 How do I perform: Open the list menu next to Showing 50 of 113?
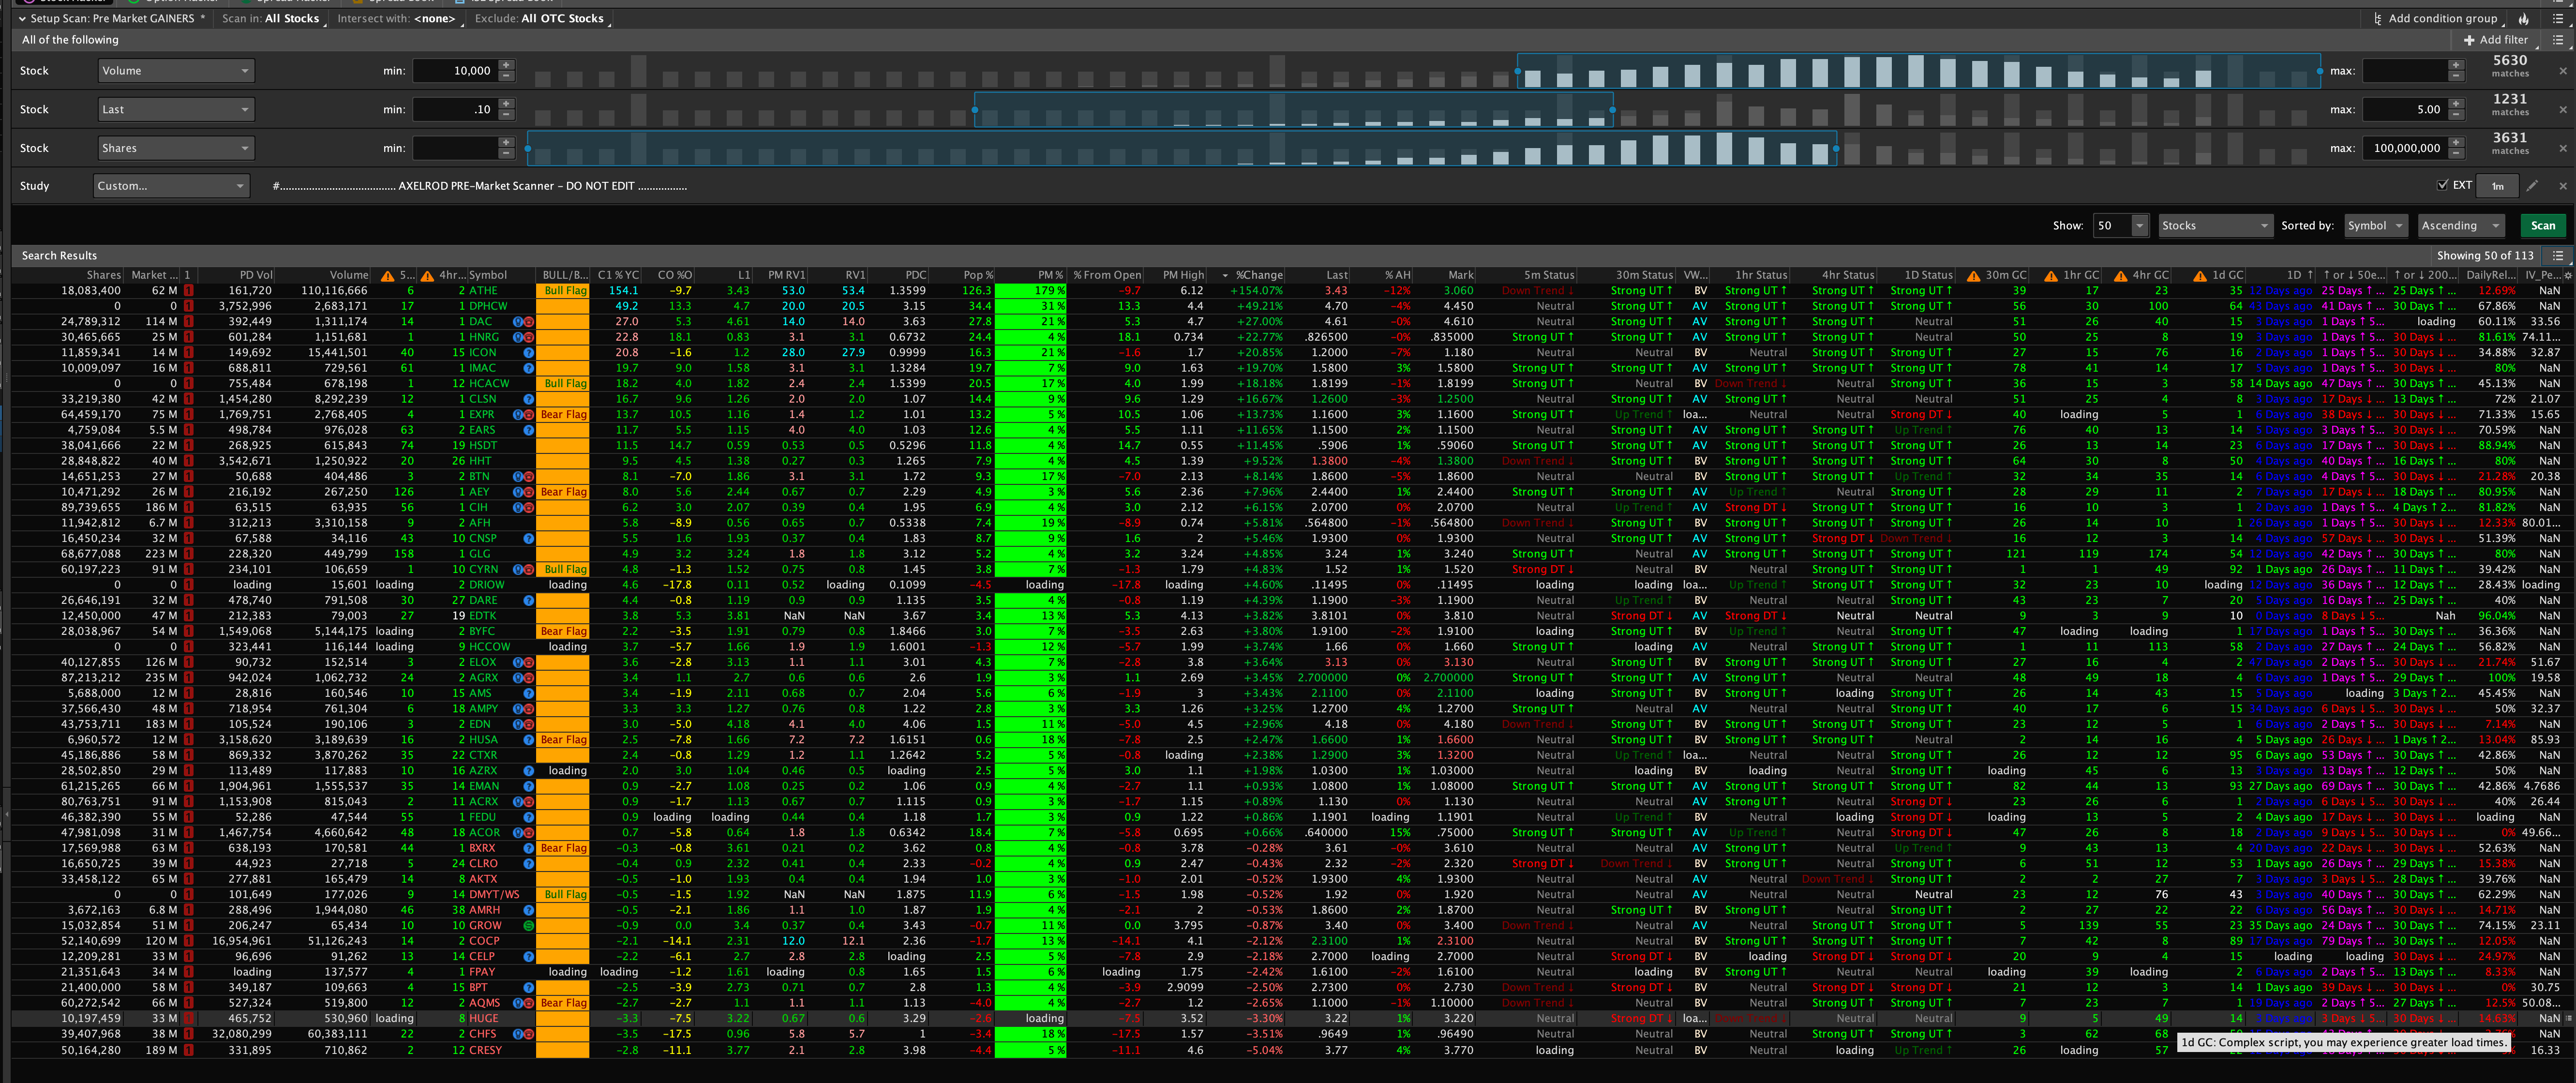[2558, 256]
